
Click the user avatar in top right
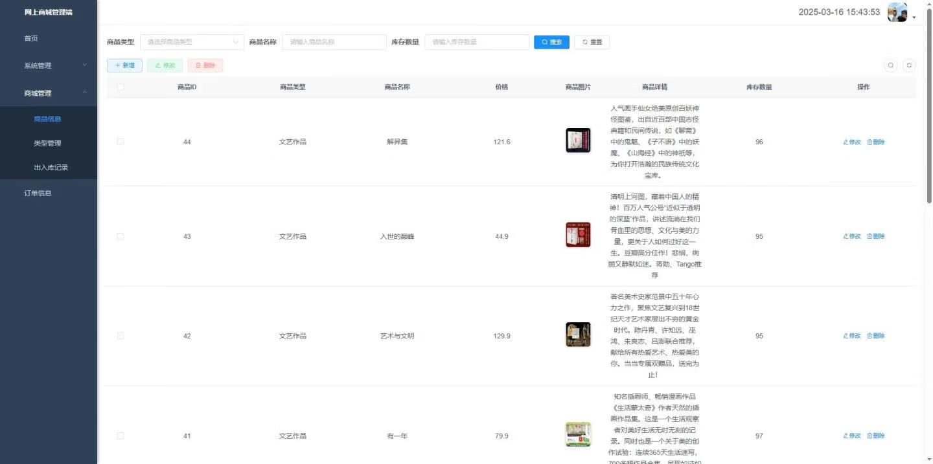coord(897,12)
